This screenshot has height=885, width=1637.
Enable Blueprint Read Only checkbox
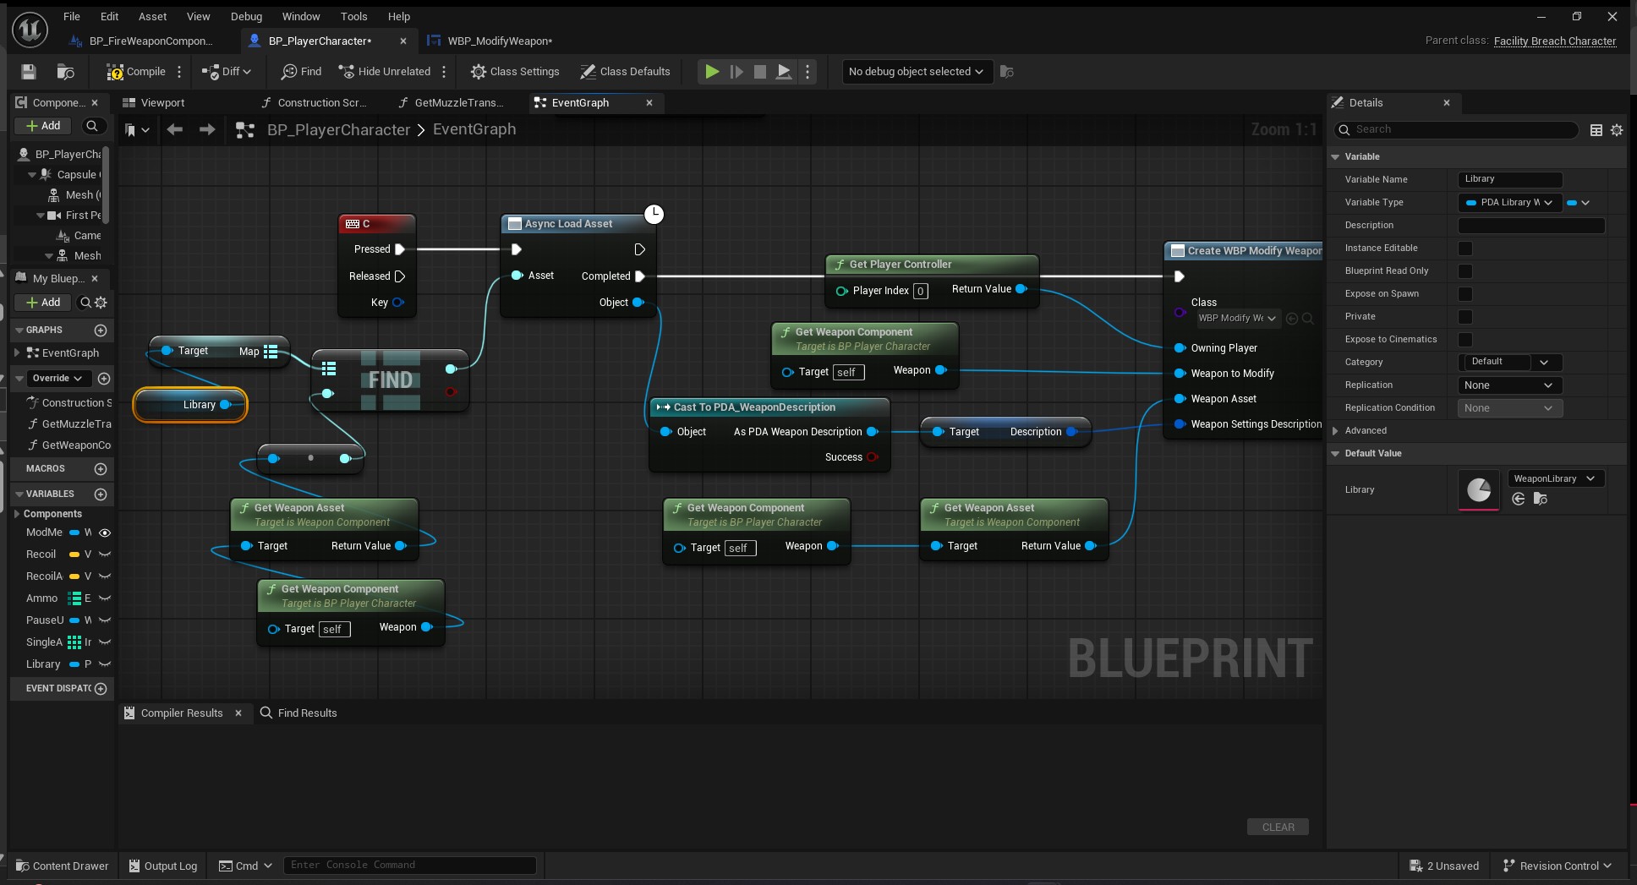click(1465, 271)
